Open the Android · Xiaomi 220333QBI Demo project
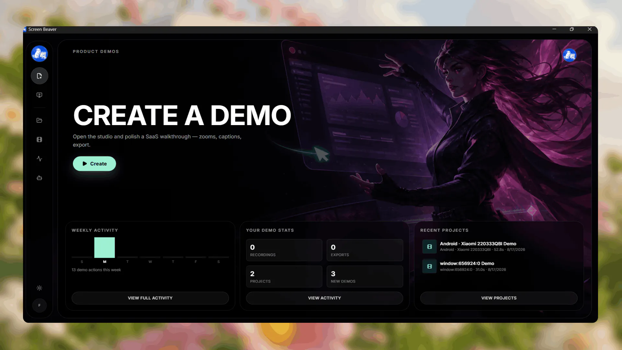This screenshot has height=350, width=622. (500, 247)
